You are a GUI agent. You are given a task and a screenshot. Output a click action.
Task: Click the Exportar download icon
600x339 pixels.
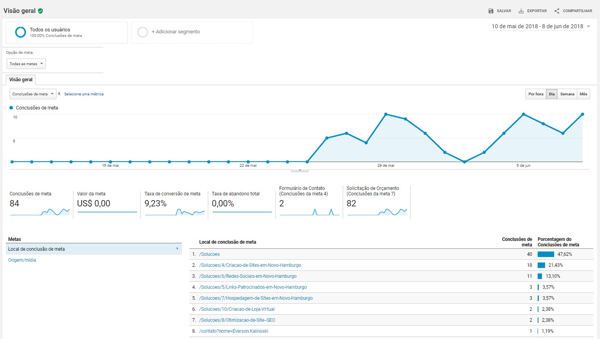pos(521,11)
